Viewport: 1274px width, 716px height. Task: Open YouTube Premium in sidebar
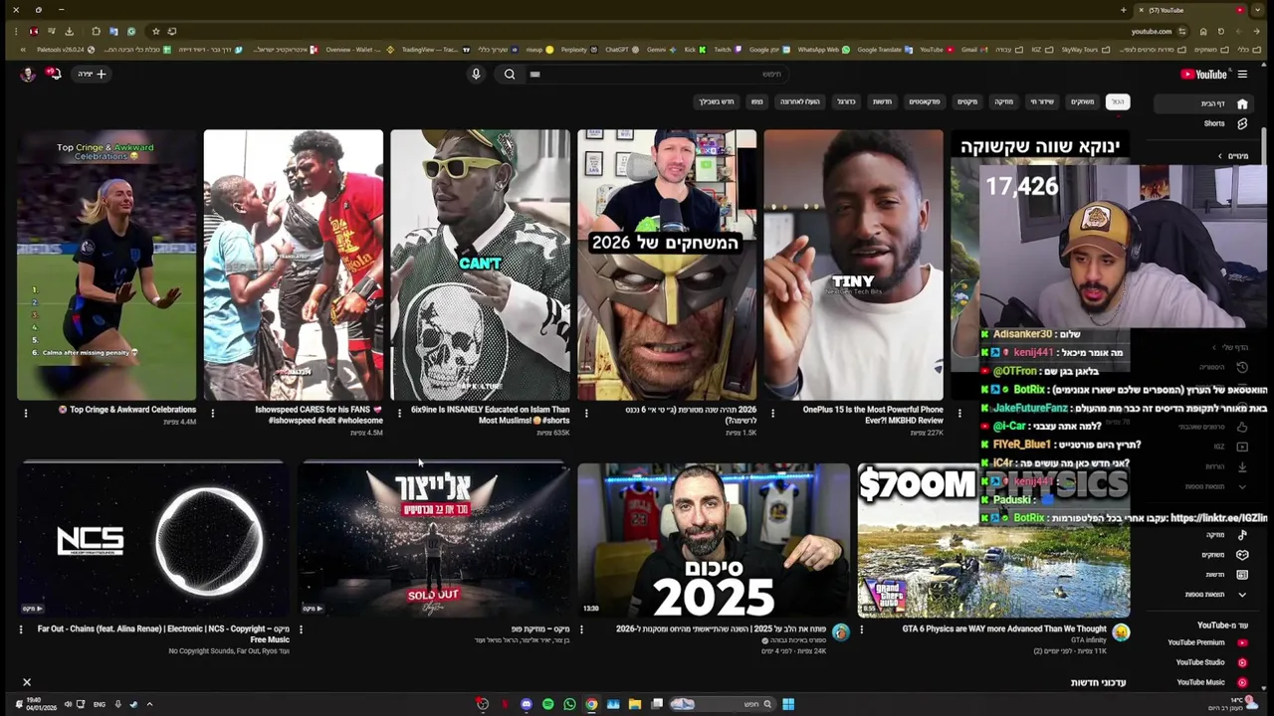click(1208, 642)
